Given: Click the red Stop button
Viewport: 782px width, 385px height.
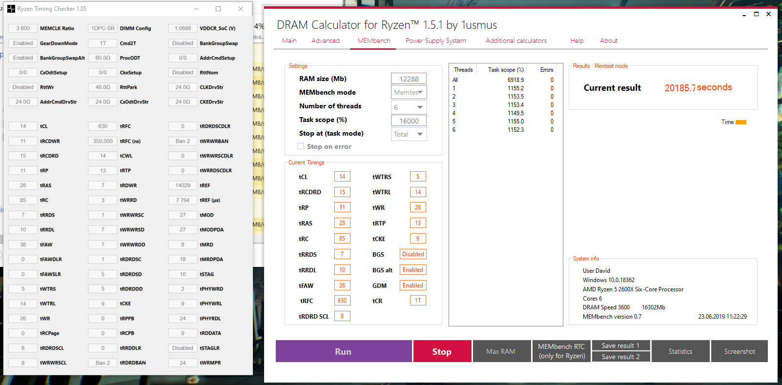Looking at the screenshot, I should [x=442, y=351].
